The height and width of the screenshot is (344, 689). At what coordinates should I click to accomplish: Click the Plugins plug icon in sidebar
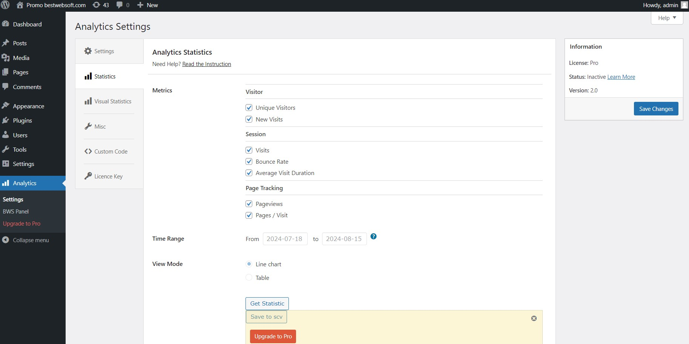pyautogui.click(x=6, y=120)
